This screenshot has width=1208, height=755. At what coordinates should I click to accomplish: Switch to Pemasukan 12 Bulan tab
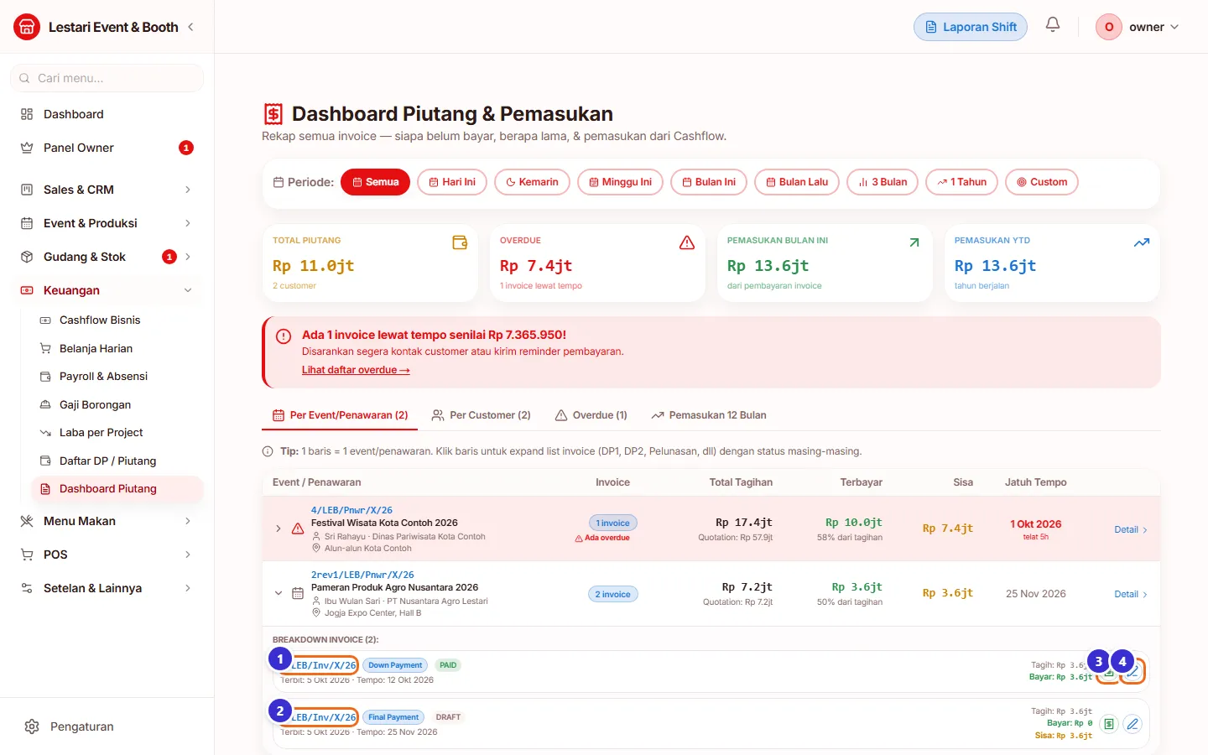click(709, 415)
